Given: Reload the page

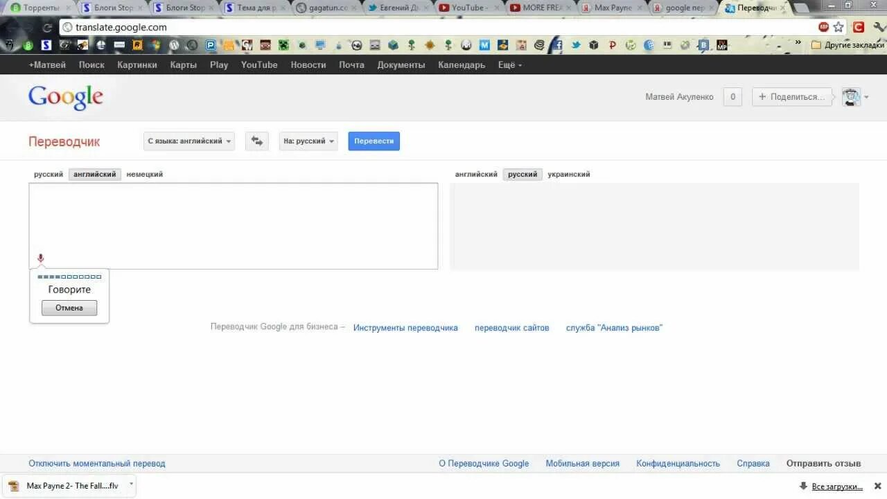Looking at the screenshot, I should 47,28.
